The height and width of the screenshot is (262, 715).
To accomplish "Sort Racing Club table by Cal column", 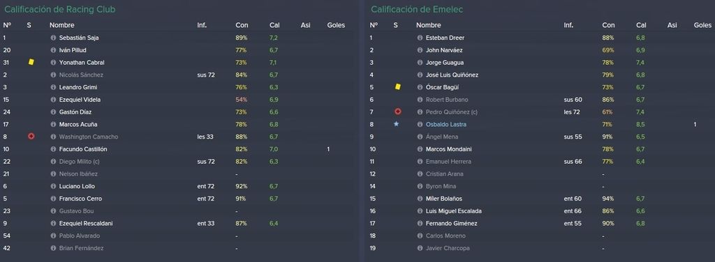I will point(274,26).
